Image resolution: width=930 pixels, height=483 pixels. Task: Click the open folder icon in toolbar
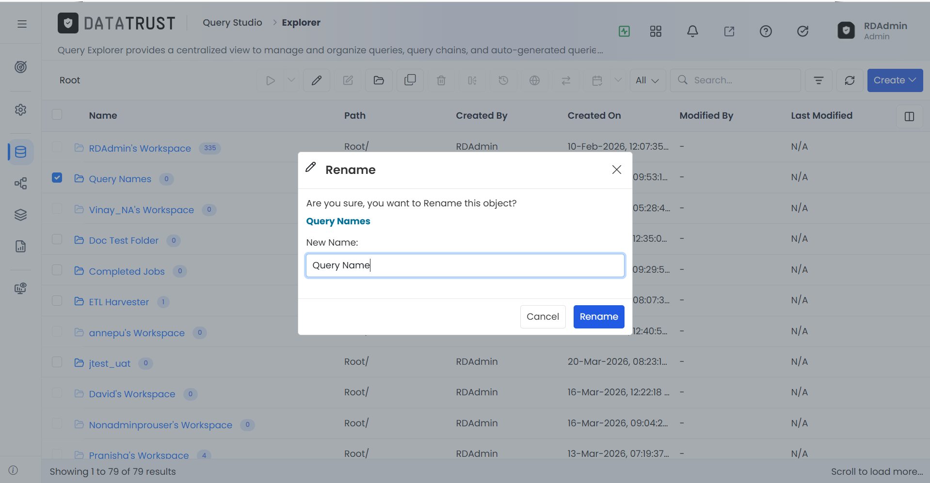[x=379, y=80]
